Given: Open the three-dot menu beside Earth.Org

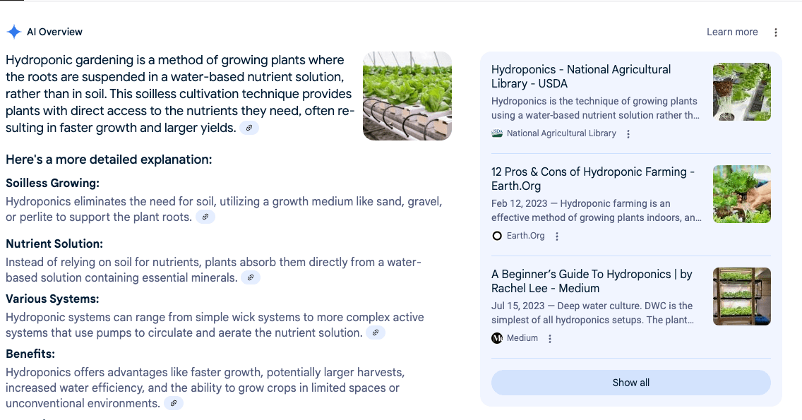Looking at the screenshot, I should (557, 236).
